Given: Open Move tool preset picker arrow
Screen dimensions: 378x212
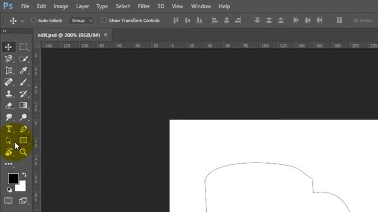Looking at the screenshot, I should (x=22, y=21).
